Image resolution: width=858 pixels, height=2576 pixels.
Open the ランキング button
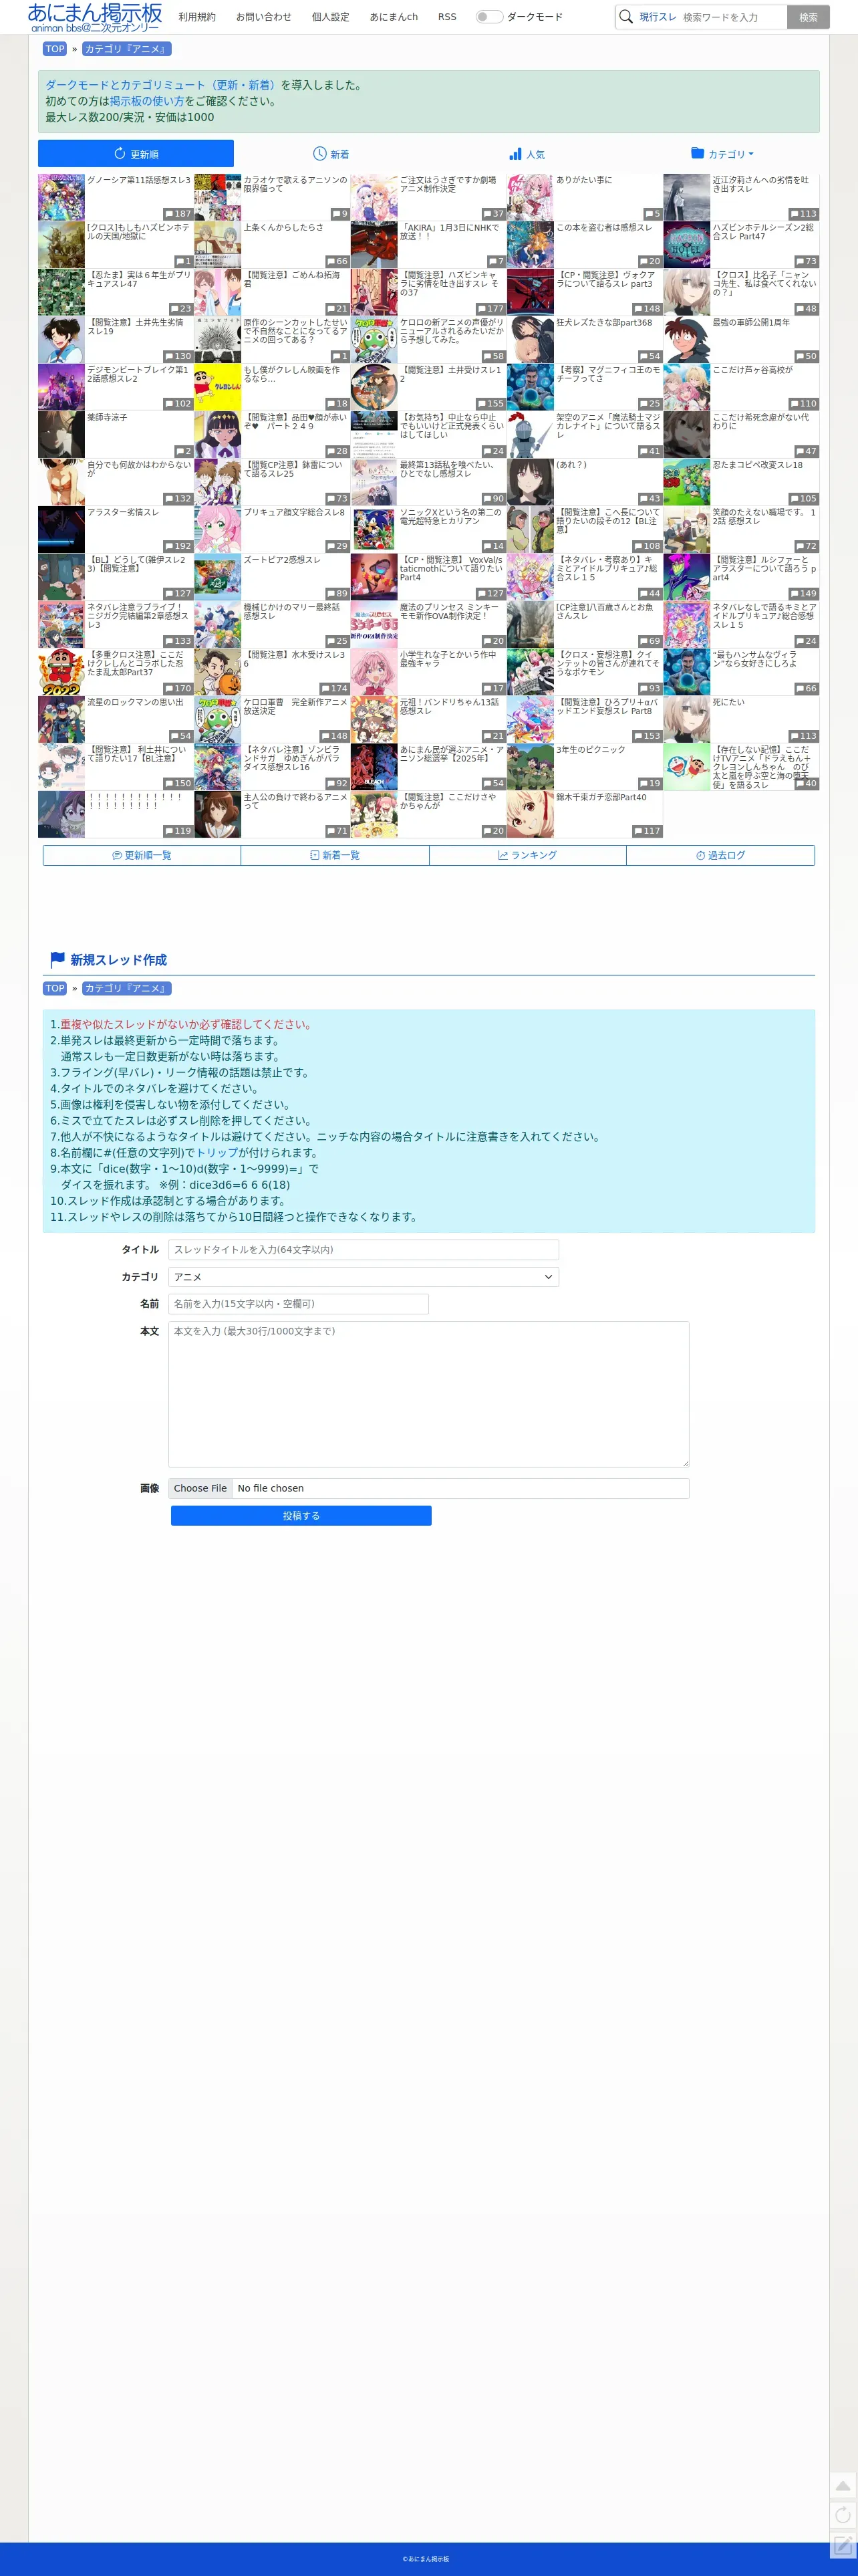528,856
